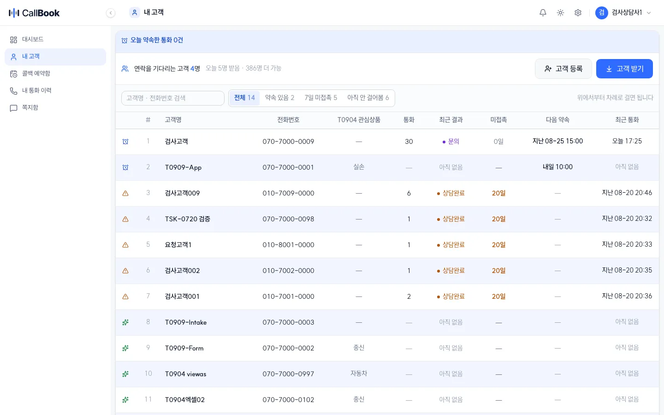Toggle the light/dark theme sun icon

[x=560, y=13]
